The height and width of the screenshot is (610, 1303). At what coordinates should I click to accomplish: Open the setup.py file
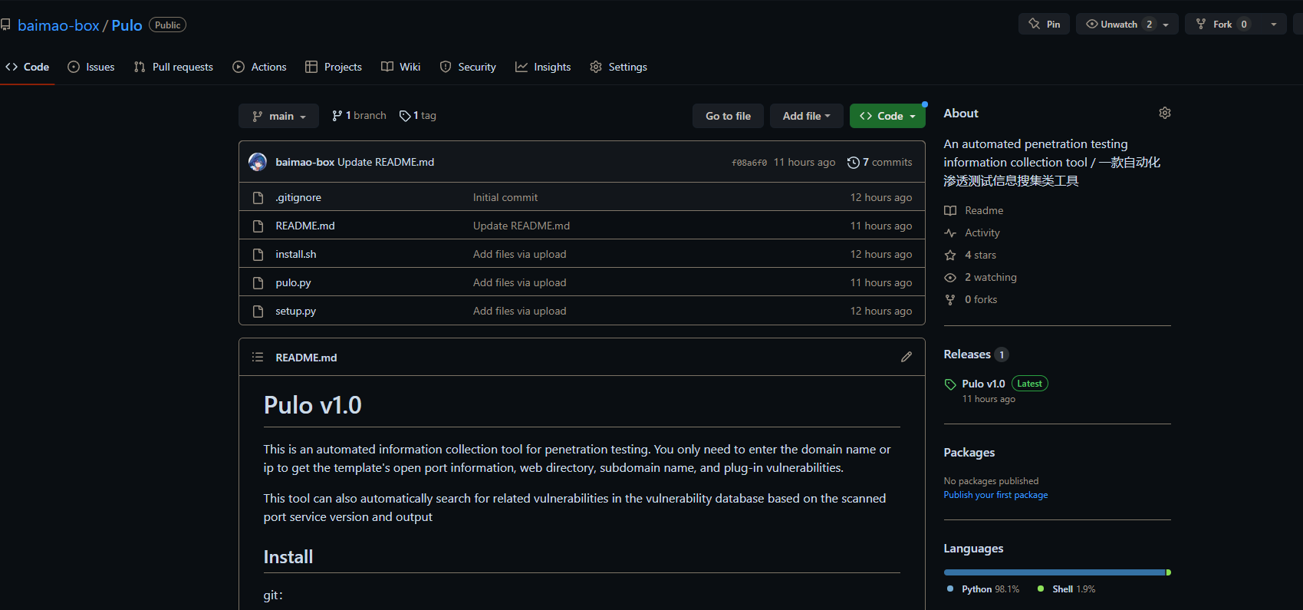pos(295,311)
